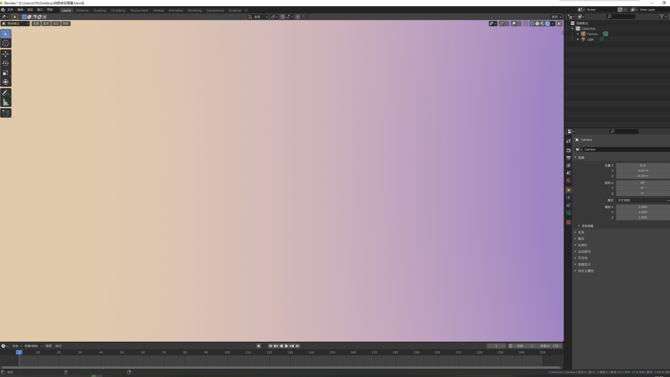Select the Move tool in the toolbar
The width and height of the screenshot is (670, 377).
coord(5,54)
